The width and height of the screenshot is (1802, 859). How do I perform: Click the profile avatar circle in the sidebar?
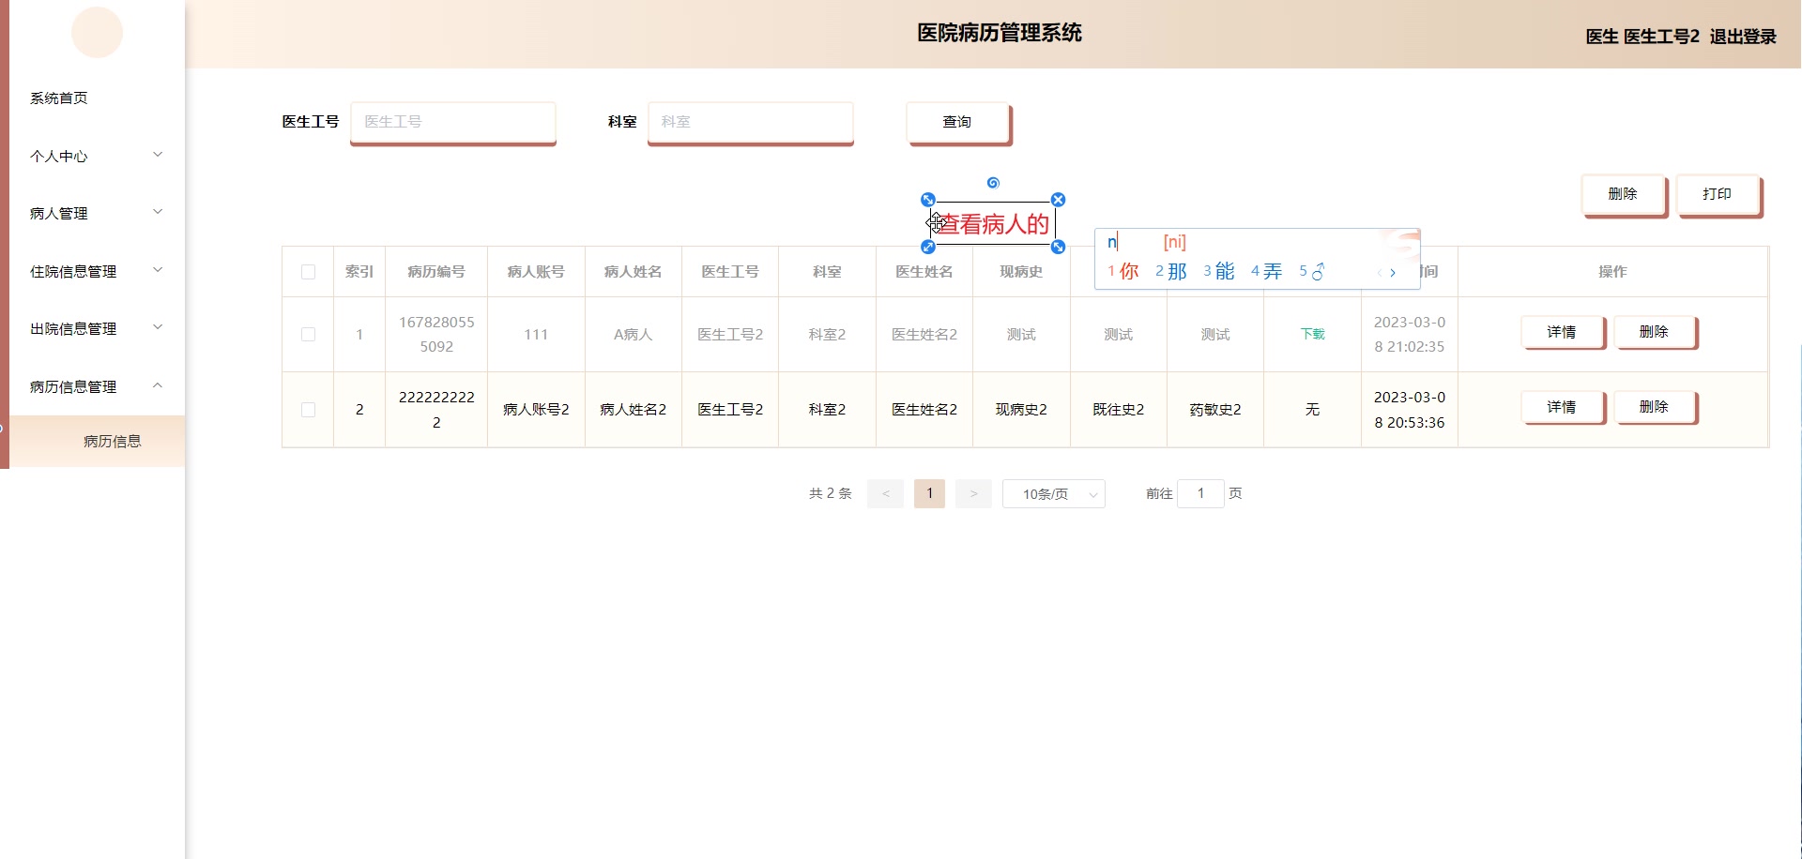tap(97, 32)
